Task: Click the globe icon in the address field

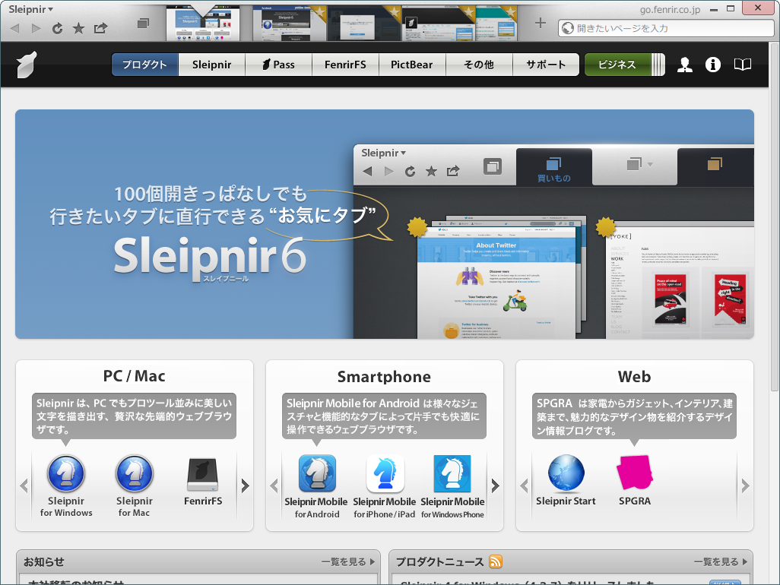Action: click(x=568, y=28)
